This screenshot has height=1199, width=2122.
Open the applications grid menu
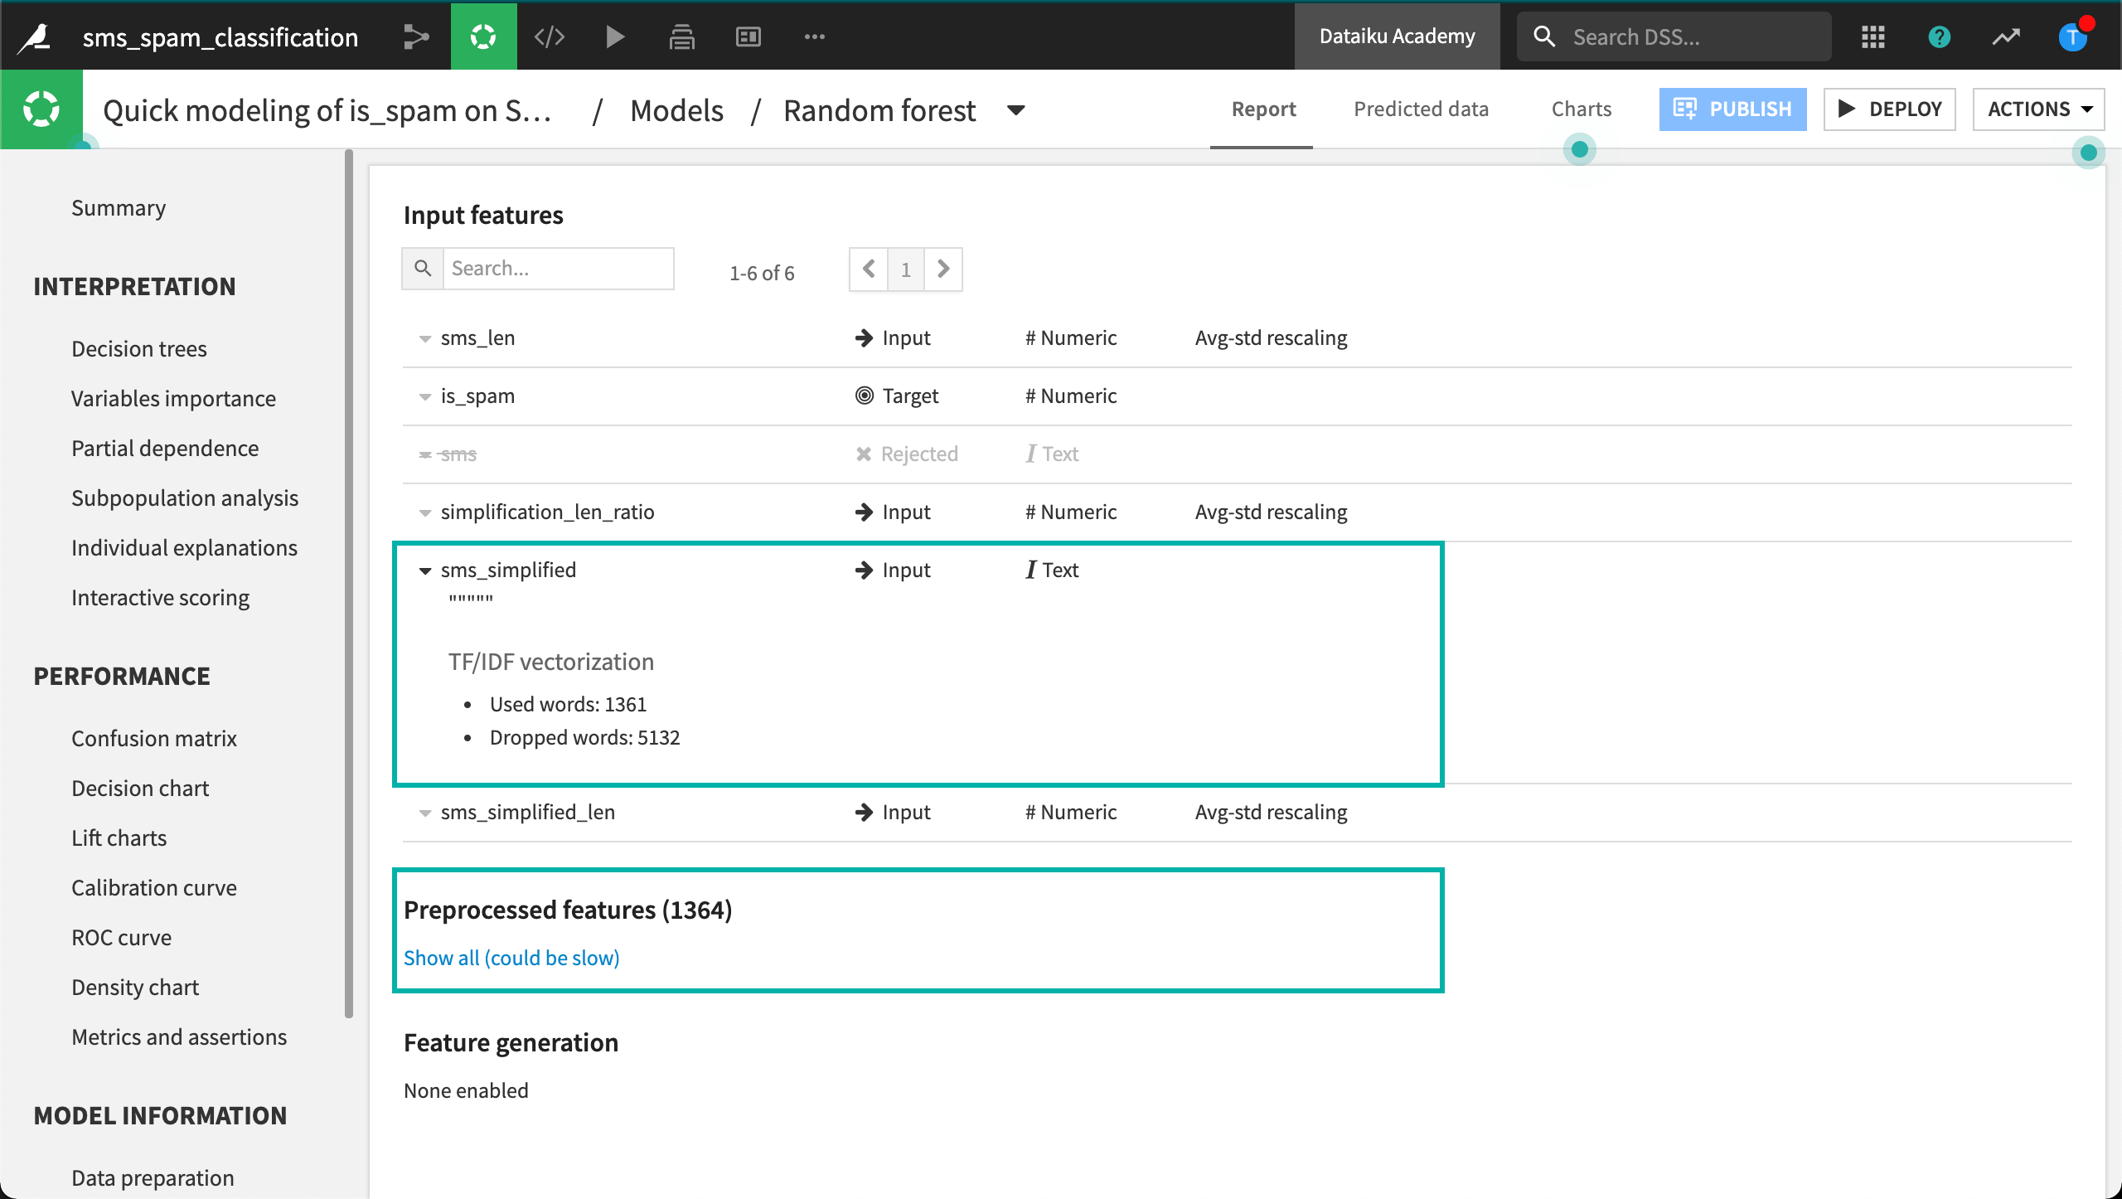click(x=1872, y=36)
